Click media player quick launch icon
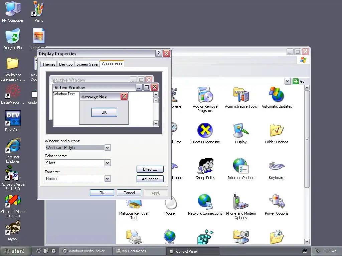Screen dimensions: 342x256 54,251
